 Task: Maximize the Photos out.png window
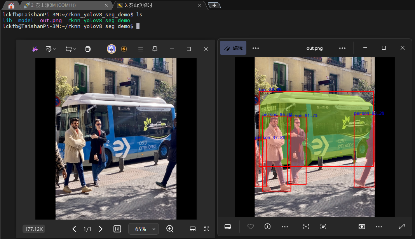(384, 48)
